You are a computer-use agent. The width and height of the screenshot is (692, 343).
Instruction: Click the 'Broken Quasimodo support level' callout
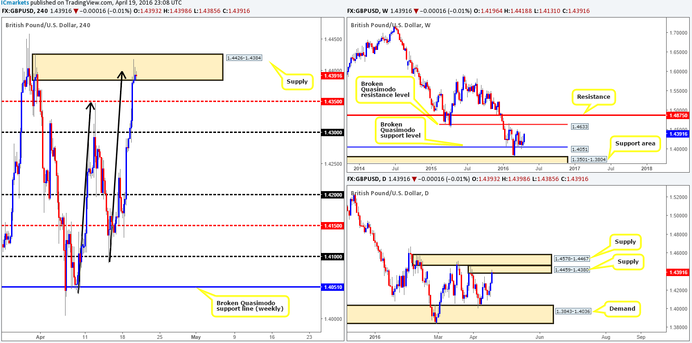point(400,130)
